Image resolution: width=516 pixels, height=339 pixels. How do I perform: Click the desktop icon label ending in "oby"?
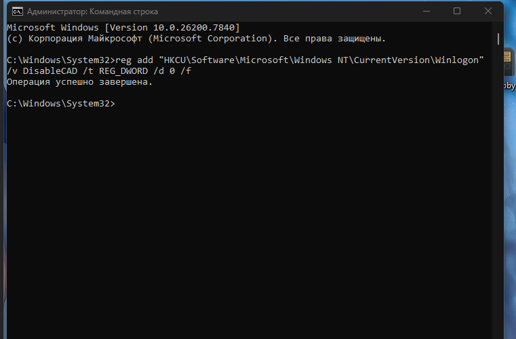tap(509, 85)
